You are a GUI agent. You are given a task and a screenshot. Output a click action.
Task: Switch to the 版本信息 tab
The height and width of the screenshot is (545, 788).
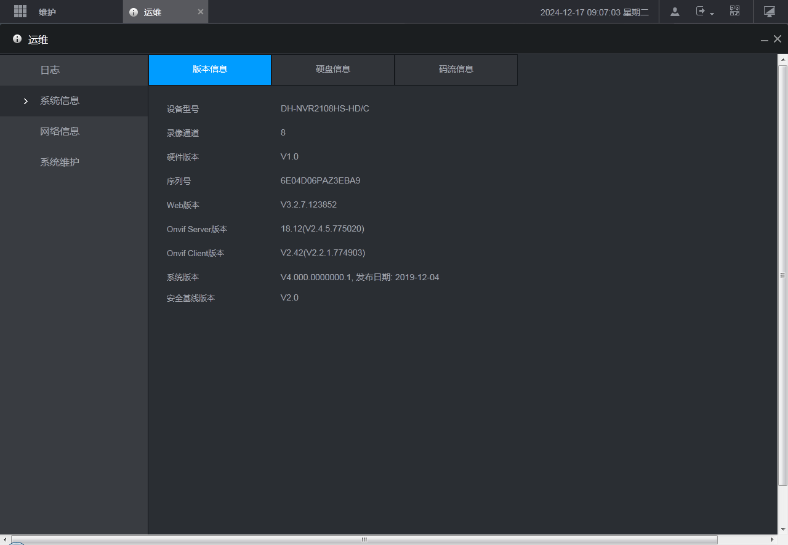tap(210, 70)
